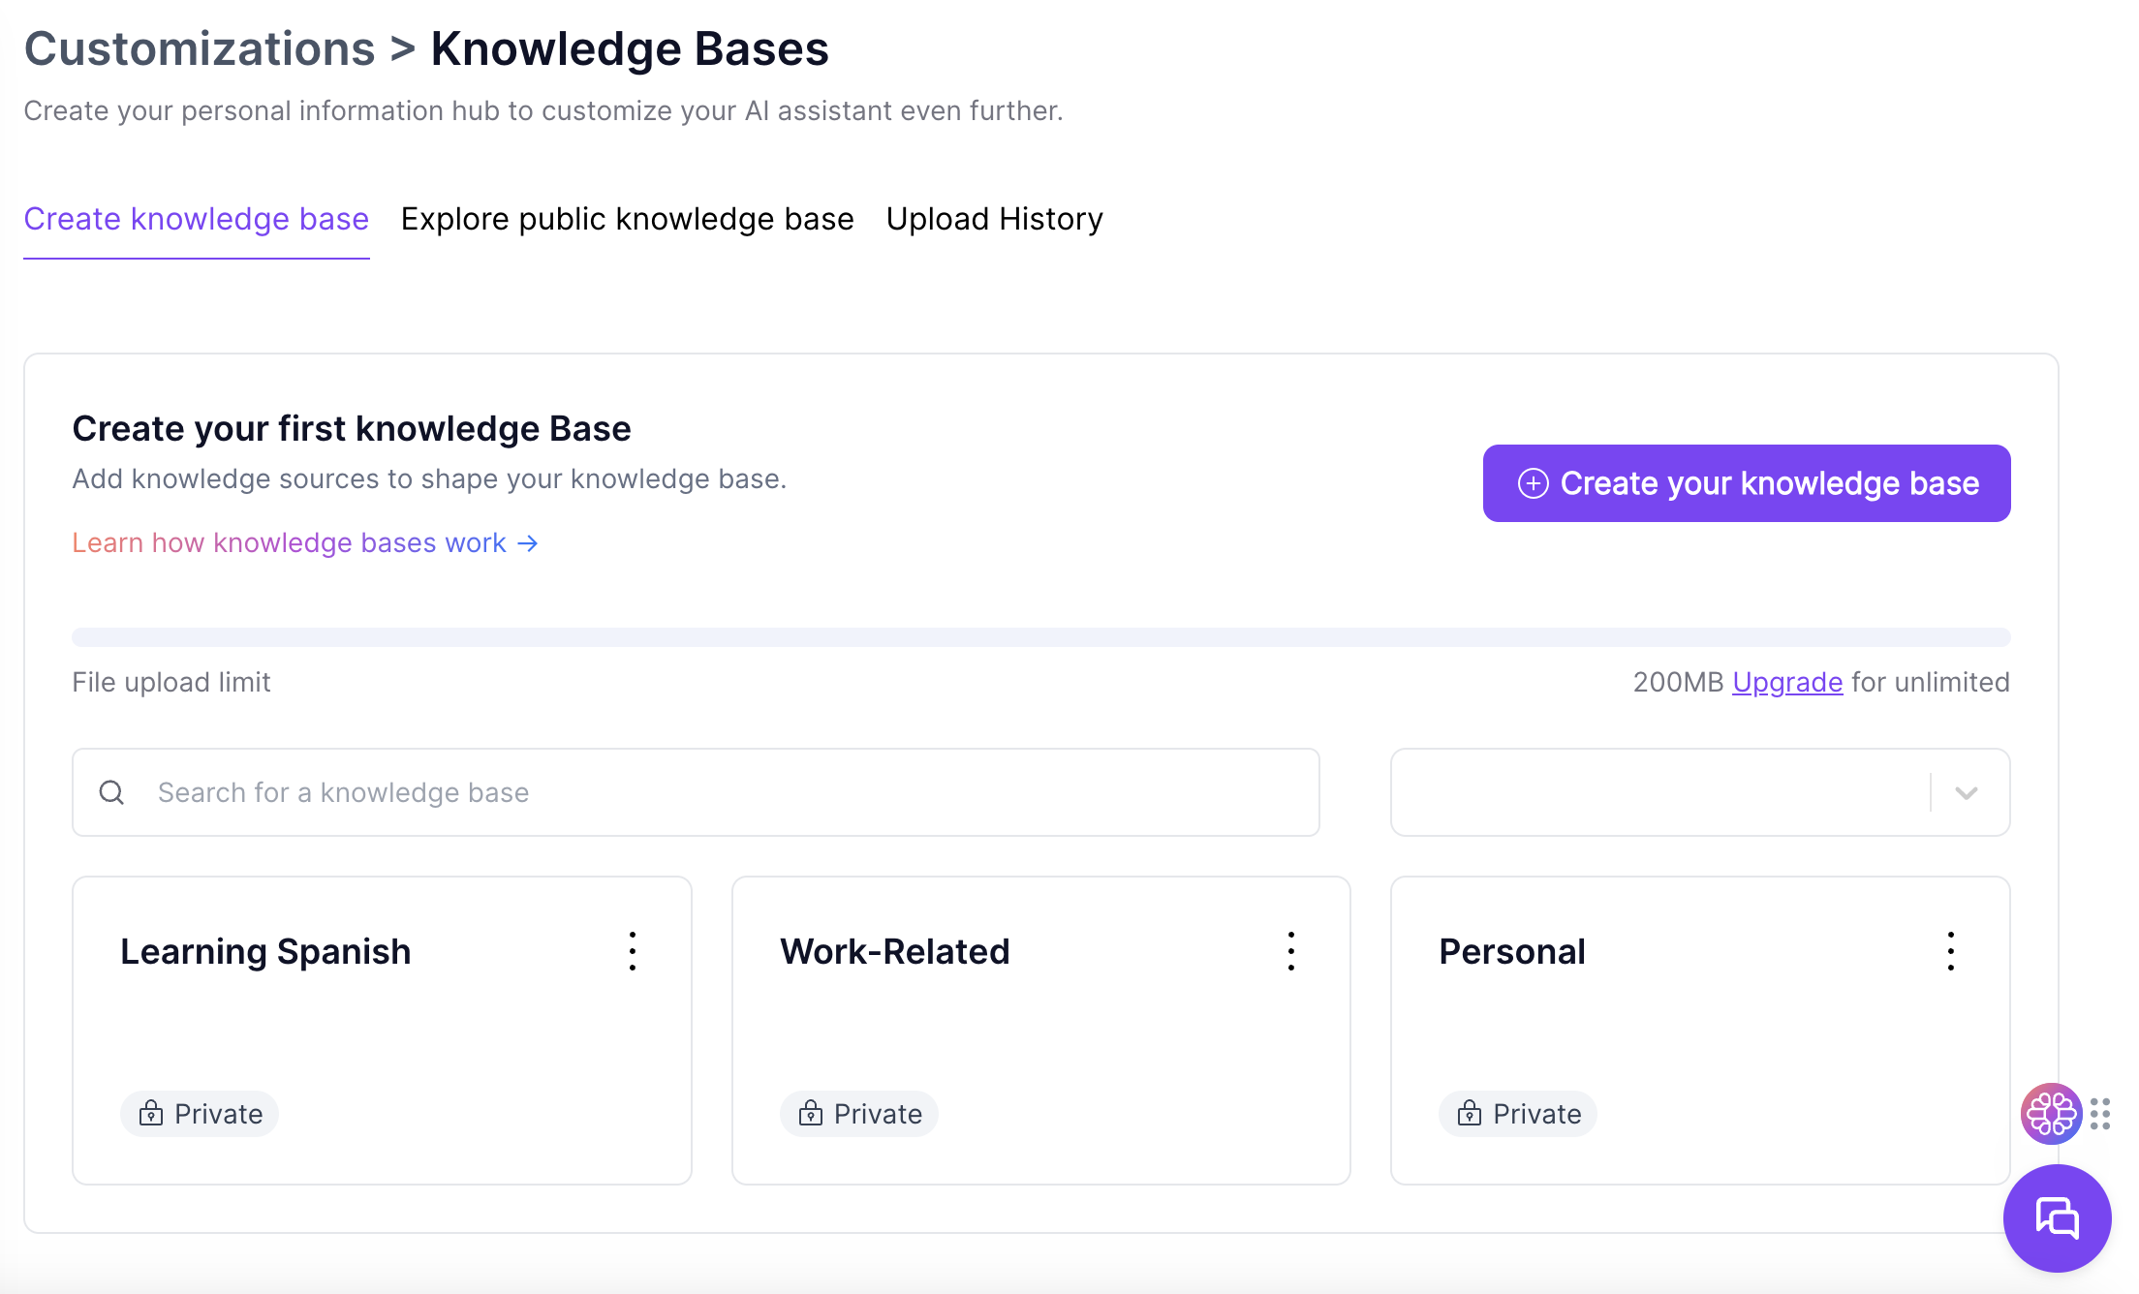Image resolution: width=2139 pixels, height=1294 pixels.
Task: Click the Customizations breadcrumb
Action: pyautogui.click(x=200, y=48)
